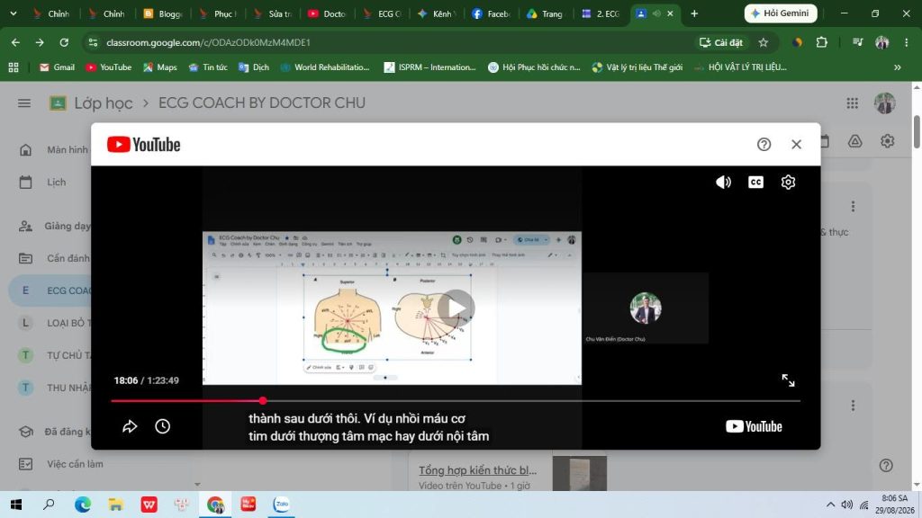Open the Maps bookmark

click(x=160, y=67)
